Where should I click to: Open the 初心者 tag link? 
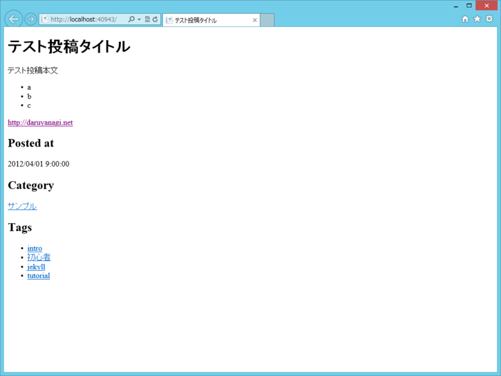(39, 257)
